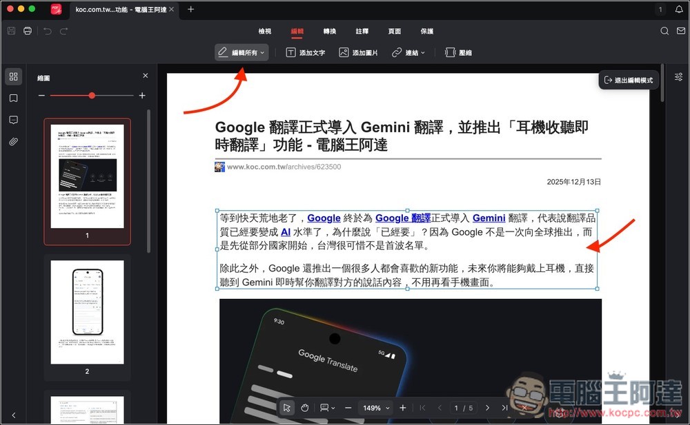Open the Bookmarks panel in left sidebar
Image resolution: width=690 pixels, height=425 pixels.
coord(13,98)
